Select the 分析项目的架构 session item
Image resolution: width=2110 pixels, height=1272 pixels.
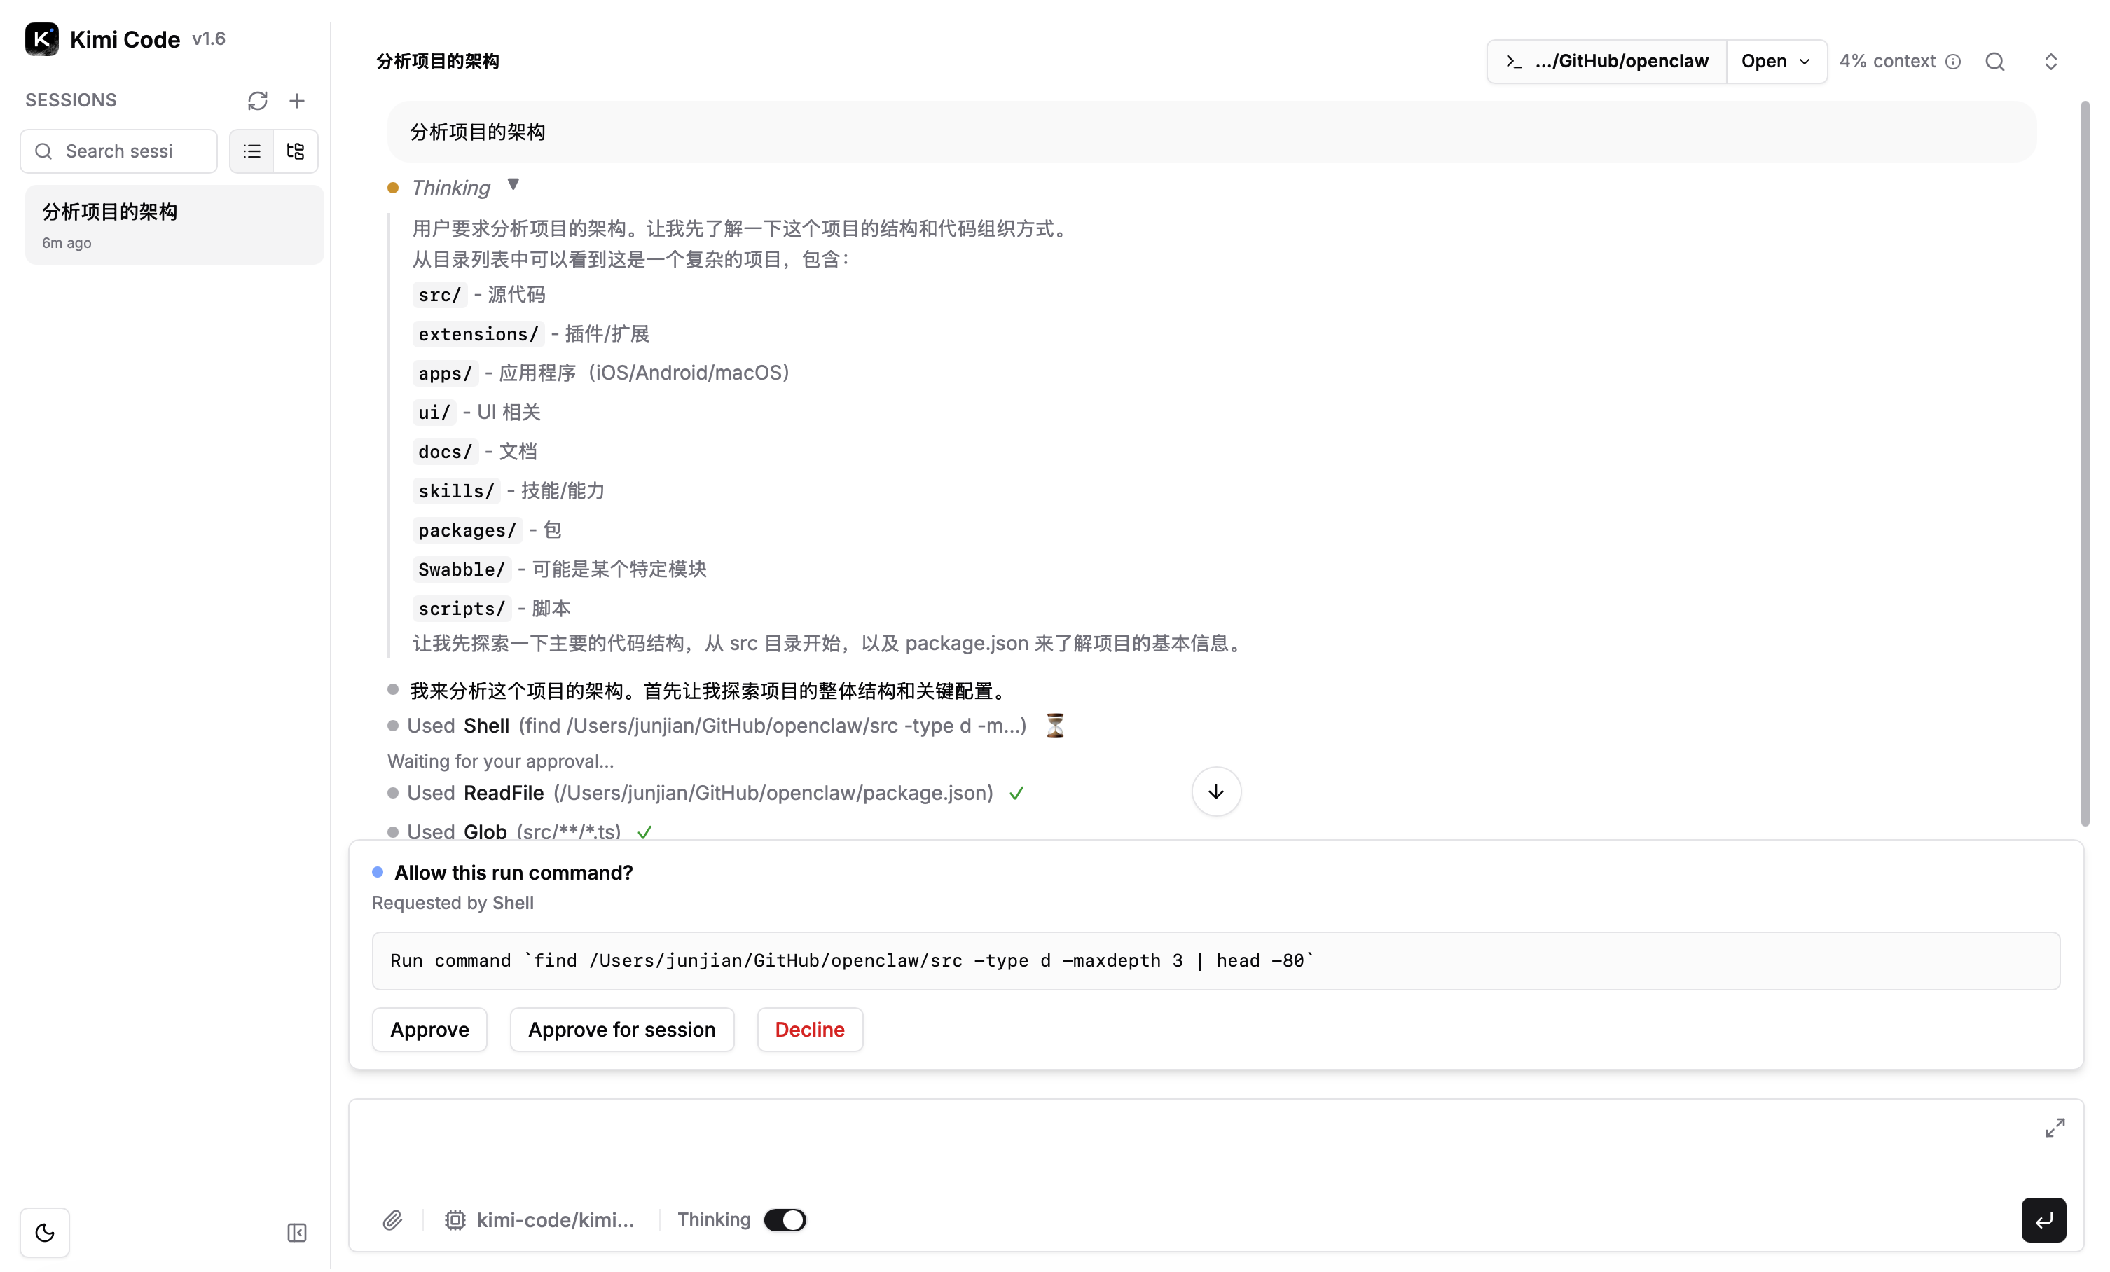click(174, 225)
